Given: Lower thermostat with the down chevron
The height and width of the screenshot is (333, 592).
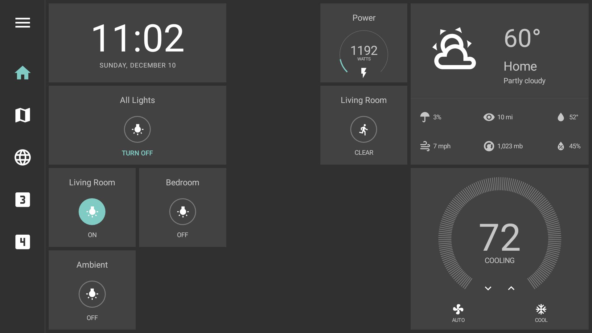Looking at the screenshot, I should (488, 289).
